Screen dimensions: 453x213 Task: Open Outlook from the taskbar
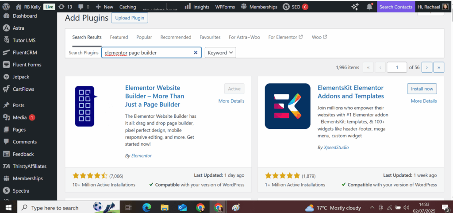coord(183,208)
